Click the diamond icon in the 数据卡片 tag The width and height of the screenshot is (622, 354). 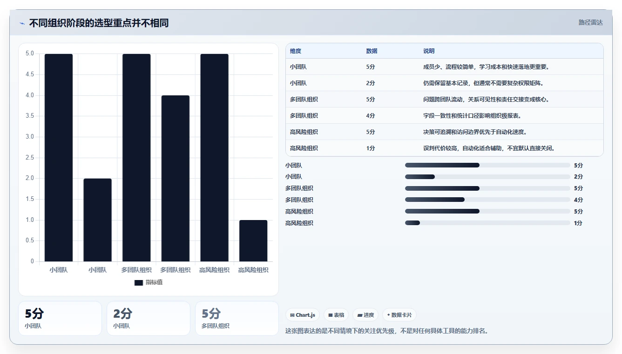(388, 315)
